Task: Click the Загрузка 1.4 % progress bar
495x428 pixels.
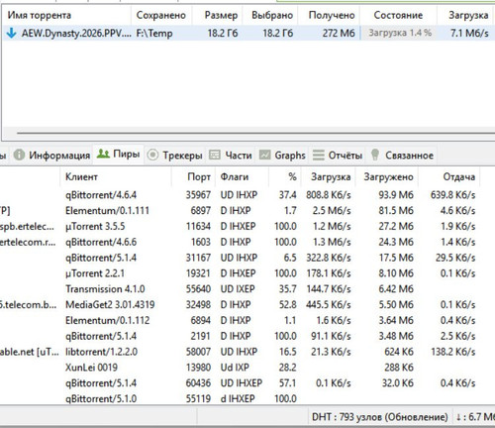Action: coord(398,33)
